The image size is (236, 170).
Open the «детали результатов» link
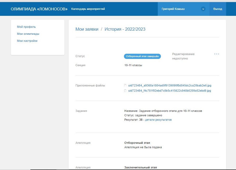[158, 120]
